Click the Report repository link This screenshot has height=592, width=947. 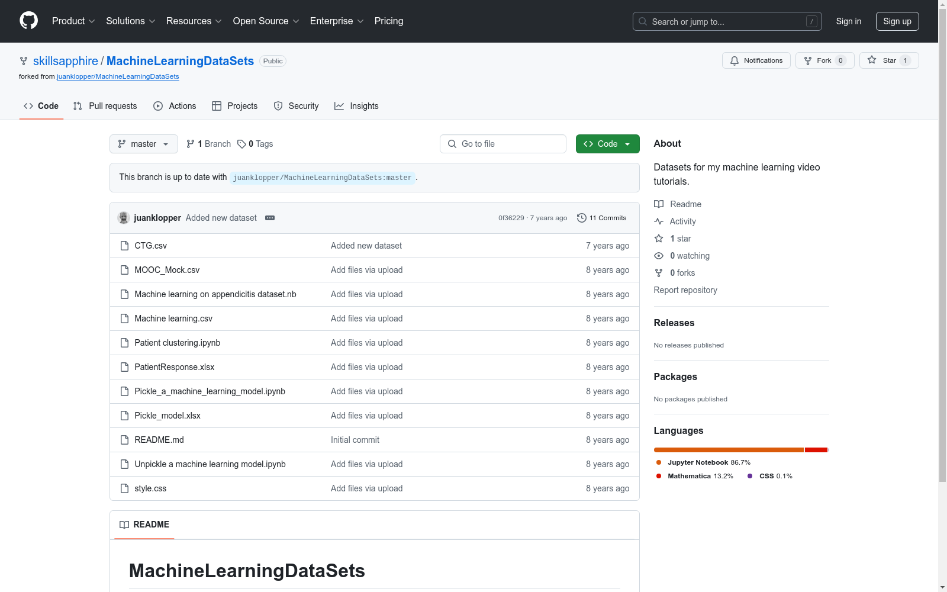(685, 290)
